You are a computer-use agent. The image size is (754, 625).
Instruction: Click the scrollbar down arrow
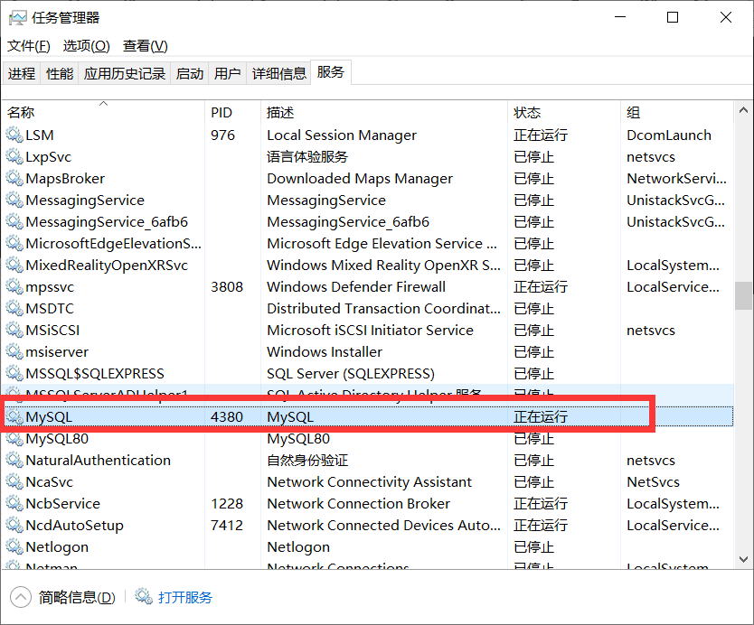click(x=743, y=559)
